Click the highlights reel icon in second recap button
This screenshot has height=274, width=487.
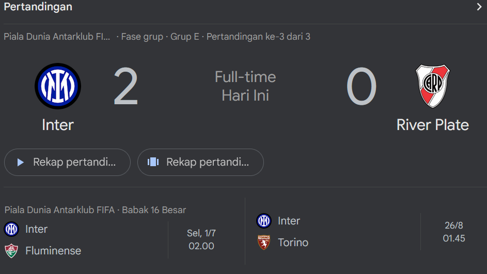click(153, 162)
